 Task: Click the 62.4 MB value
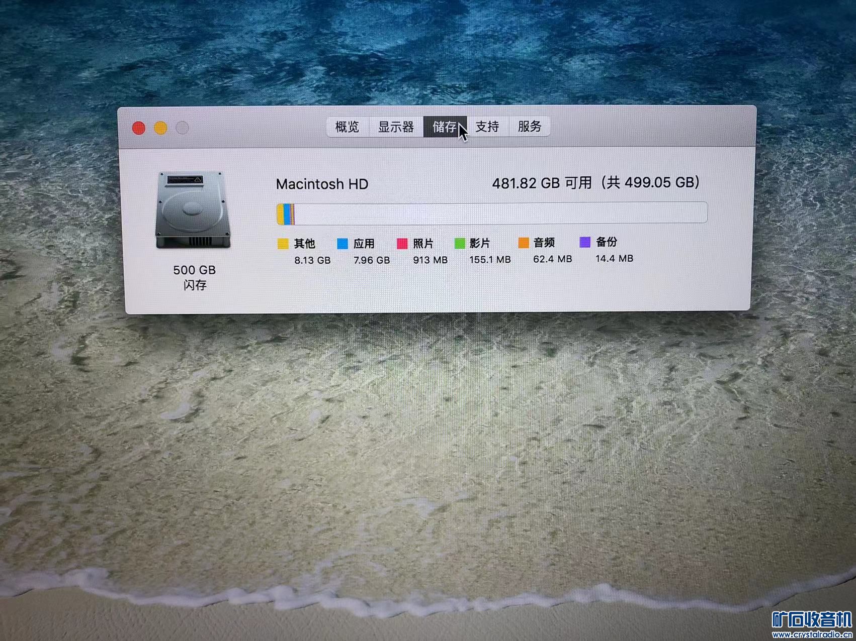tap(552, 259)
